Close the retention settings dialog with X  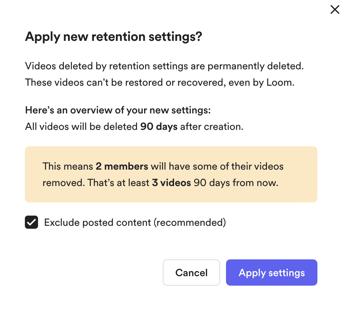(x=335, y=9)
